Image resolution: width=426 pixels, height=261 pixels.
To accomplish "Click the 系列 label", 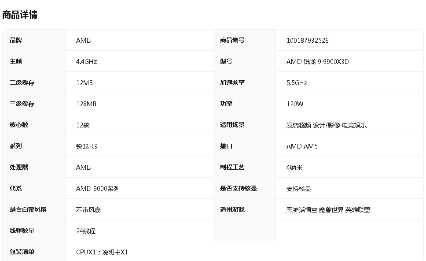I will pos(16,146).
